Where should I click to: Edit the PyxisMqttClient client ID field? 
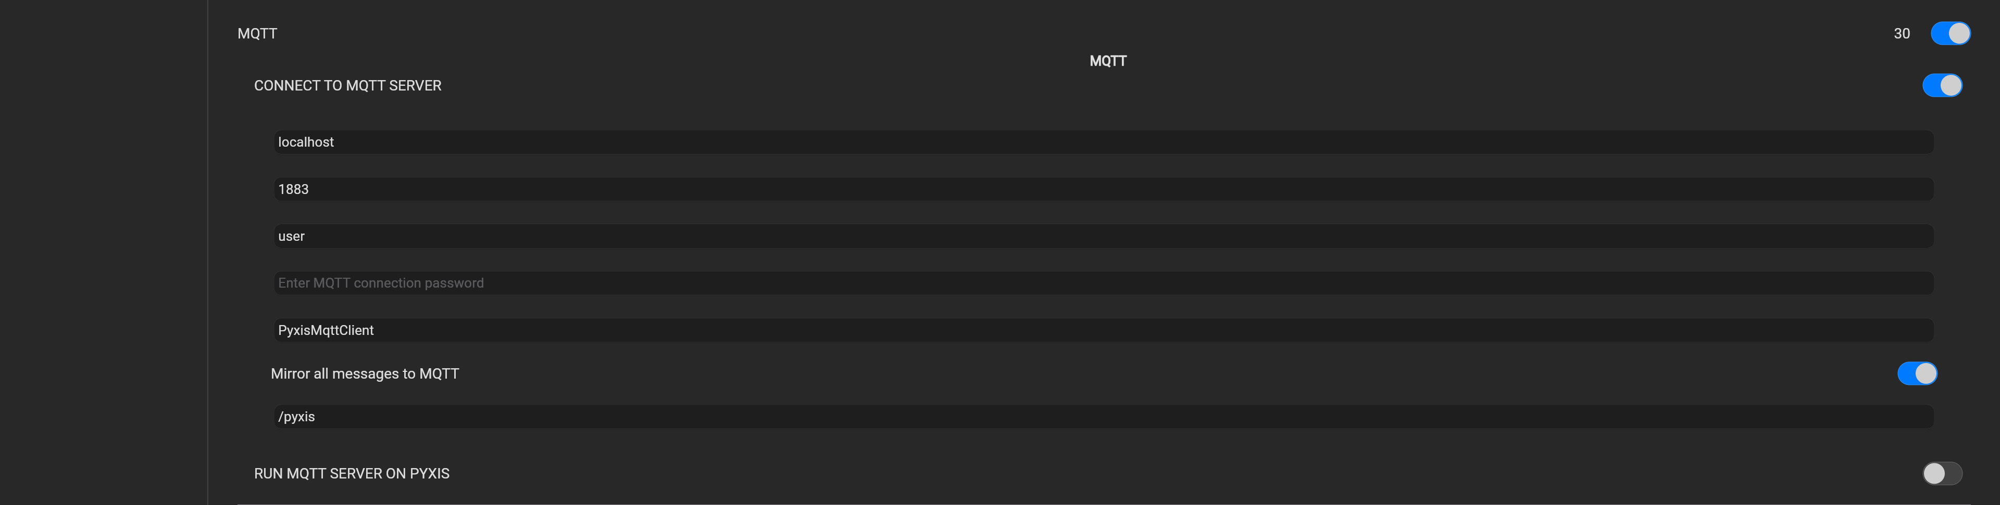point(1103,330)
